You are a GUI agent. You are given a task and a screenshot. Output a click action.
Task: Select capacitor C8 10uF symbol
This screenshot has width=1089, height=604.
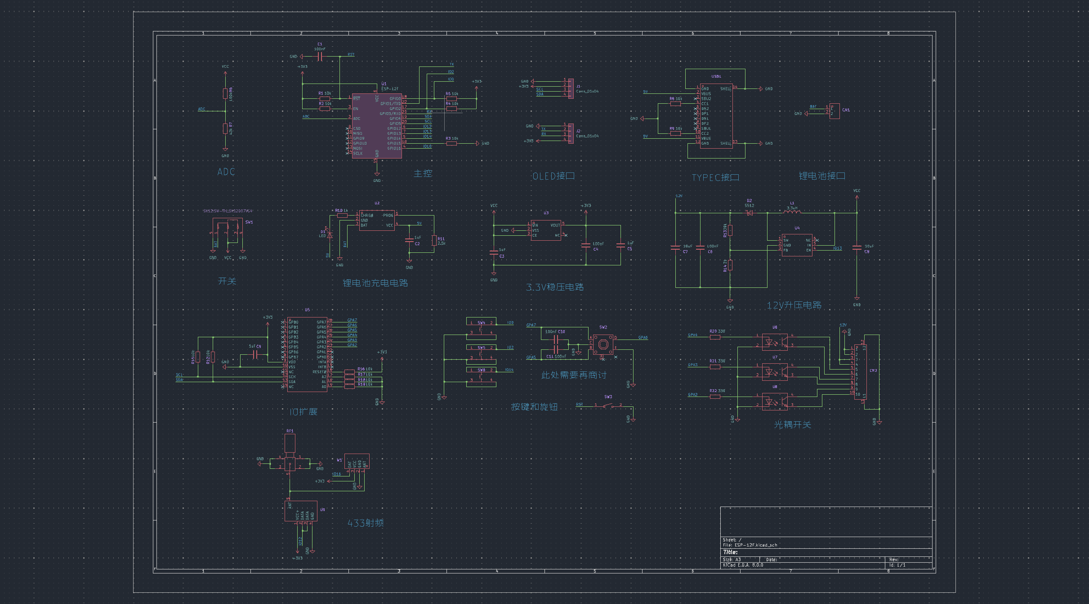[857, 247]
